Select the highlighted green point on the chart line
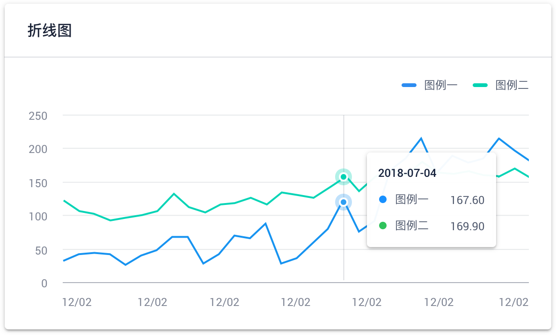 pyautogui.click(x=344, y=177)
